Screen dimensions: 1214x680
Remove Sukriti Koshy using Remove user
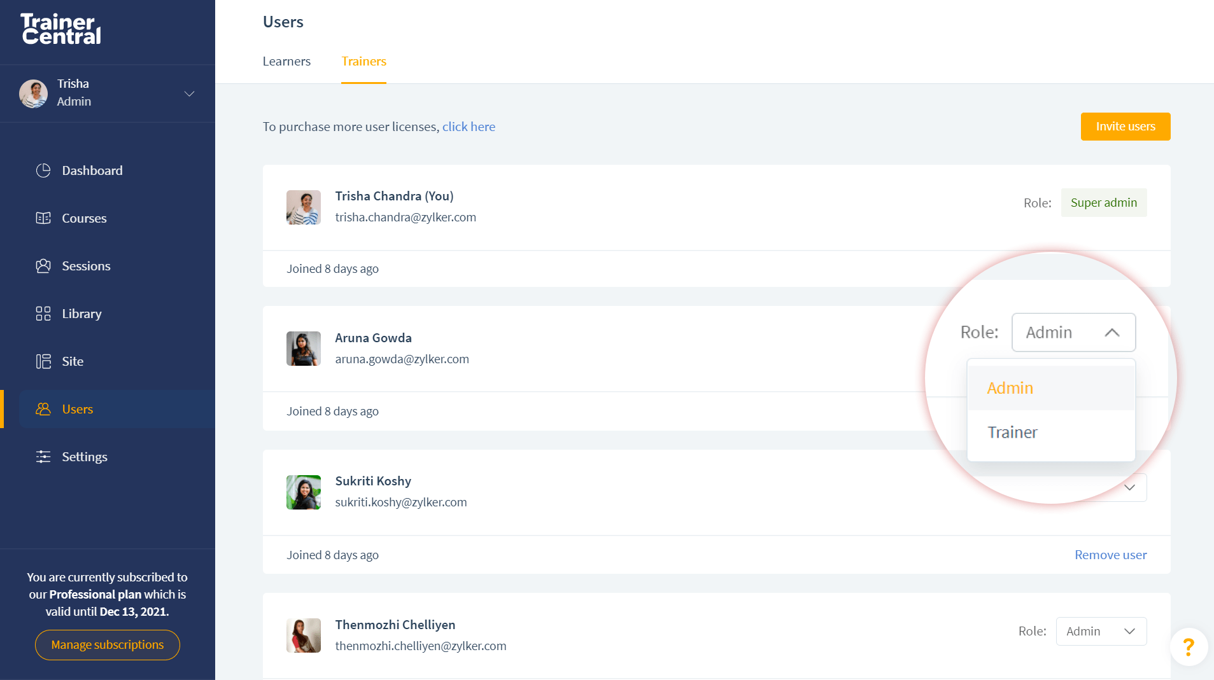(x=1110, y=555)
